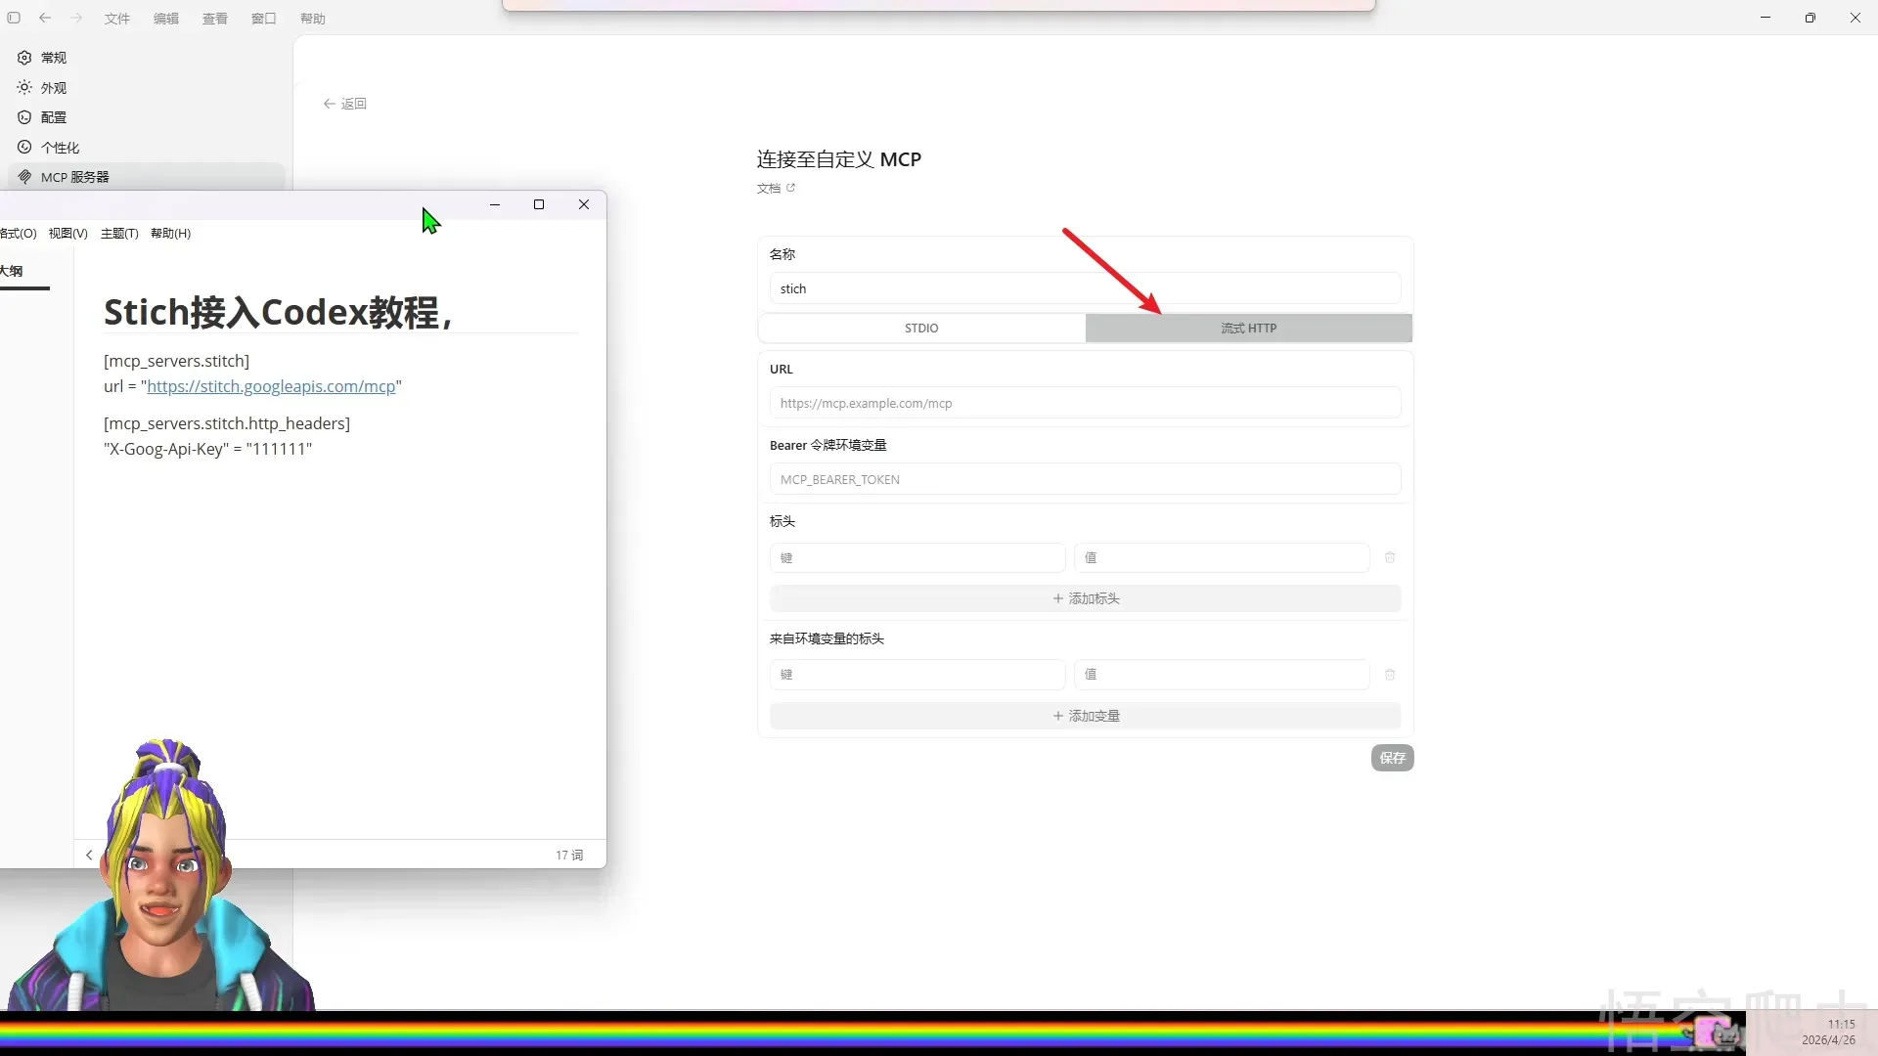This screenshot has width=1878, height=1056.
Task: Toggle sidebar panel icon at top-left
Action: pyautogui.click(x=14, y=18)
